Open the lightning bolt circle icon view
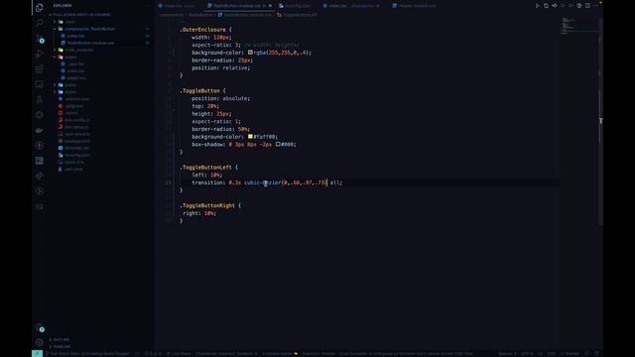This screenshot has width=635, height=357. click(40, 146)
